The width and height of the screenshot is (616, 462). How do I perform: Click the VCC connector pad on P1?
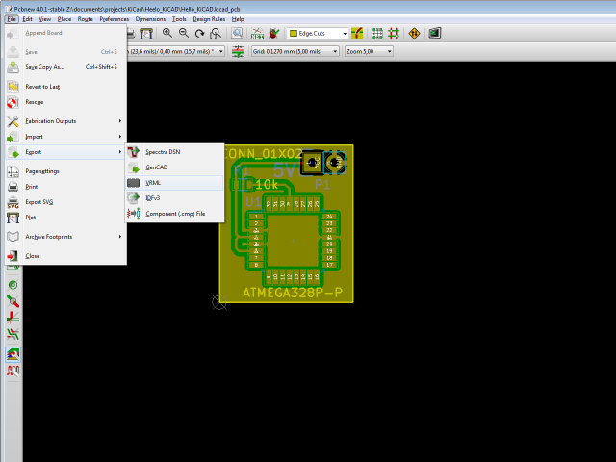[x=313, y=163]
